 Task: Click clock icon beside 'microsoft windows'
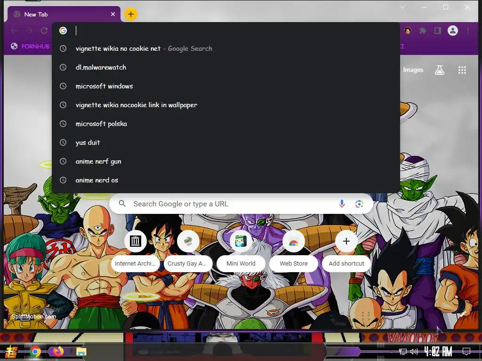point(63,86)
